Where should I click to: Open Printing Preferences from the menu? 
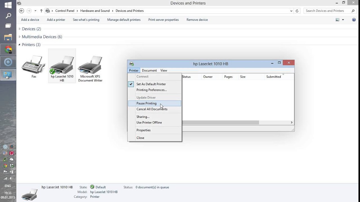click(154, 90)
